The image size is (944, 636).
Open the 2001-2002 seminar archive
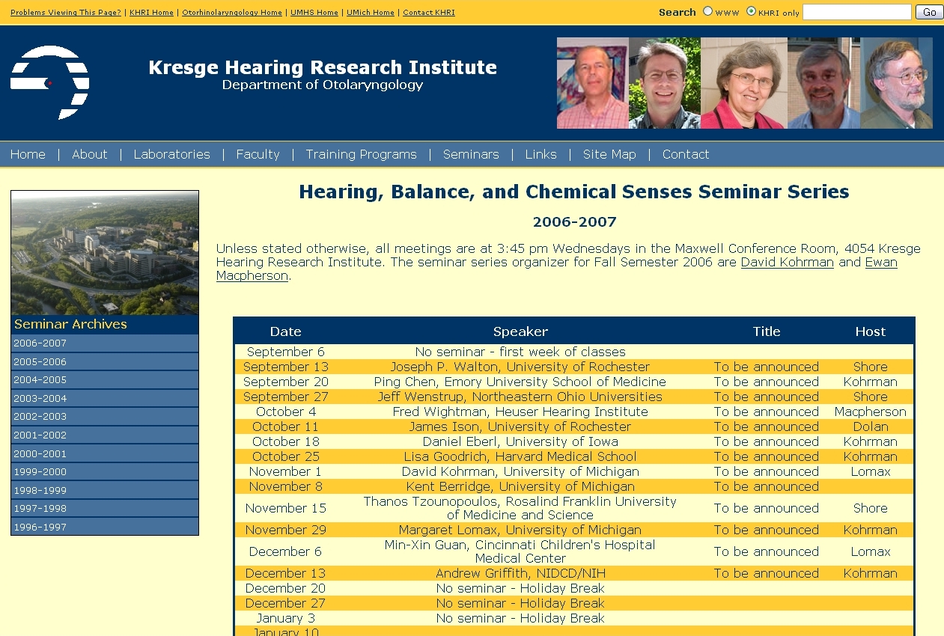[105, 435]
